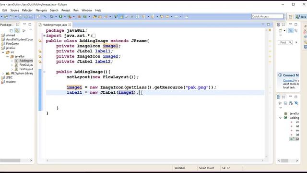
Task: Click the Writable status bar entry
Action: pyautogui.click(x=179, y=168)
